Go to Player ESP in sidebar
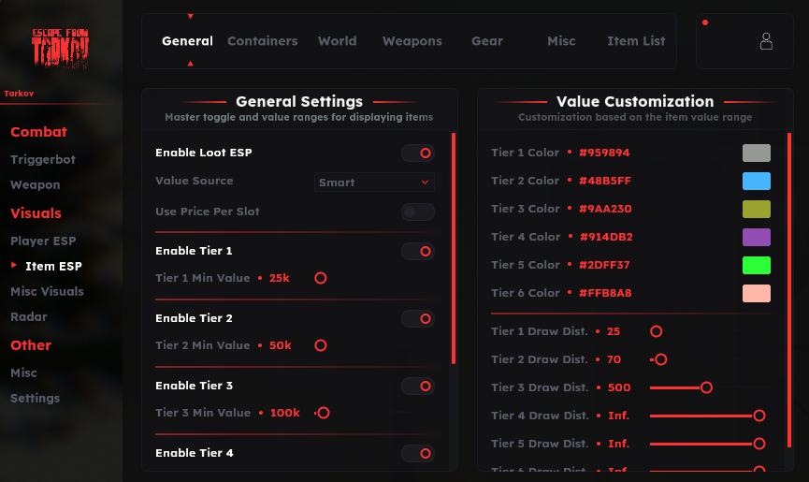This screenshot has width=809, height=482. coord(43,241)
